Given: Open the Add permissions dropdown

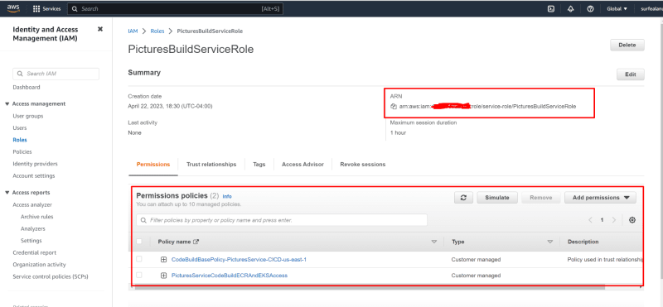Looking at the screenshot, I should [x=600, y=197].
